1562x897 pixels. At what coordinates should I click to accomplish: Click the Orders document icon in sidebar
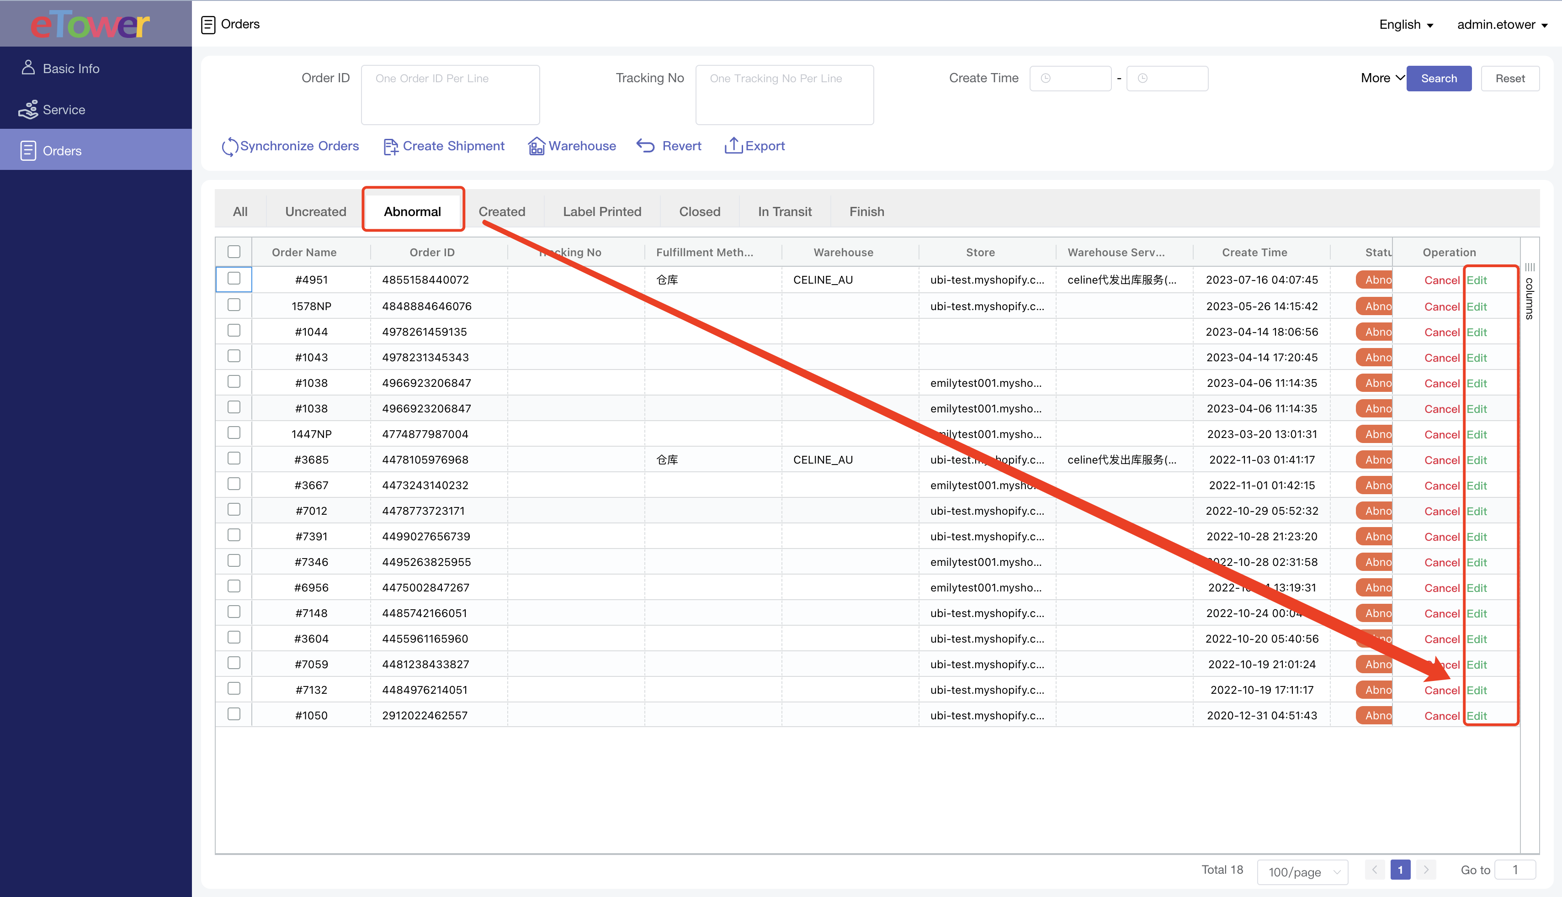point(28,150)
